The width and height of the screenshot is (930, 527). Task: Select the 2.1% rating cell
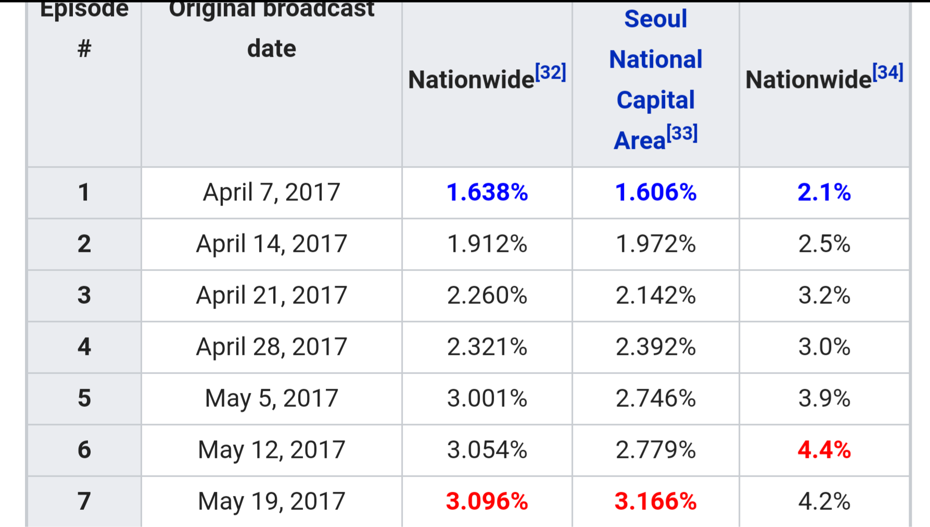(x=824, y=192)
